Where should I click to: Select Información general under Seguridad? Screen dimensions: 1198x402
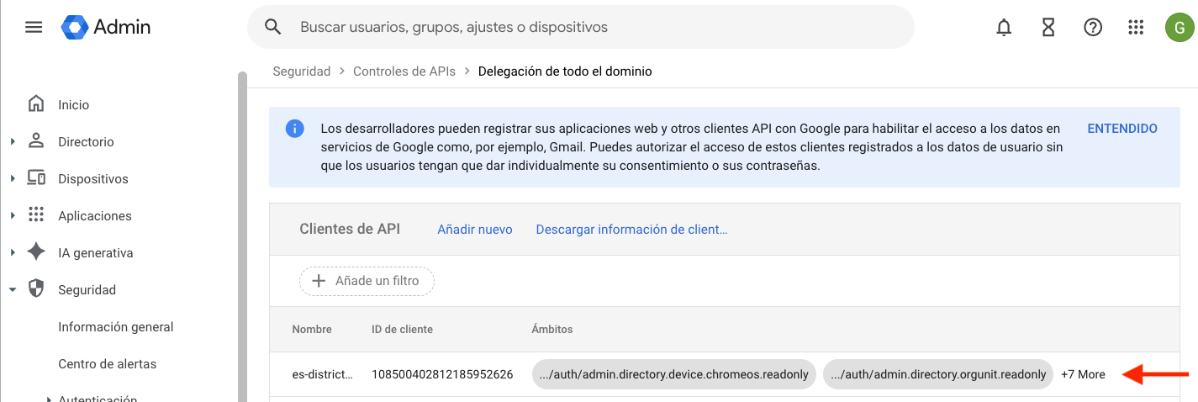pyautogui.click(x=115, y=327)
